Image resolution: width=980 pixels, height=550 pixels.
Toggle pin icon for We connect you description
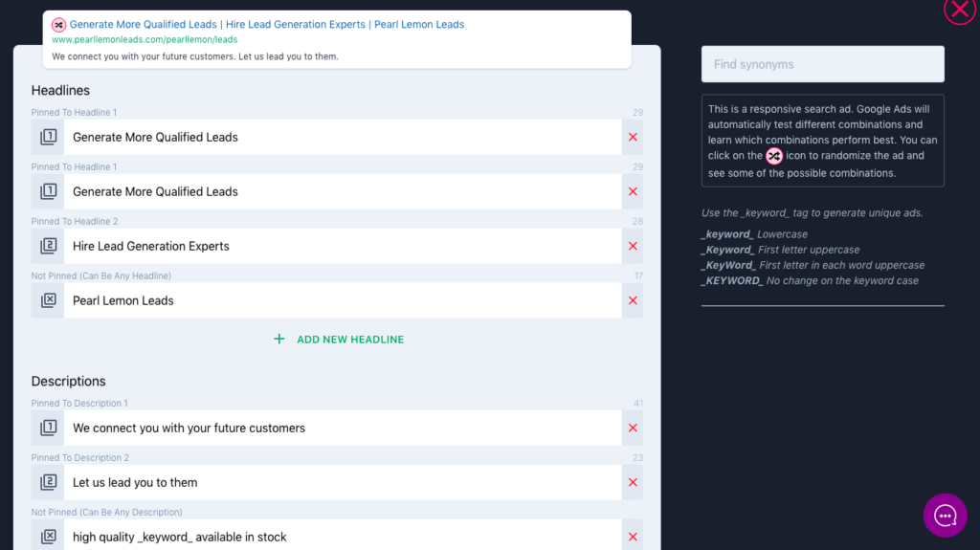pos(48,428)
